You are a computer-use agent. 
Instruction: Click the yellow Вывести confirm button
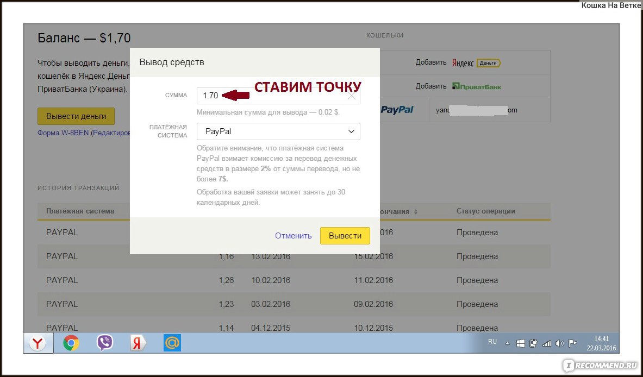click(345, 236)
